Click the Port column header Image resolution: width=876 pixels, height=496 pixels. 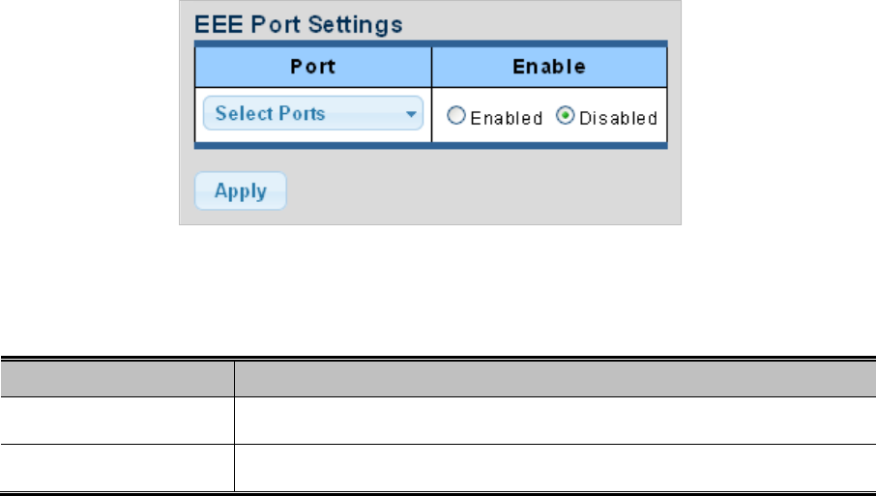pyautogui.click(x=312, y=68)
